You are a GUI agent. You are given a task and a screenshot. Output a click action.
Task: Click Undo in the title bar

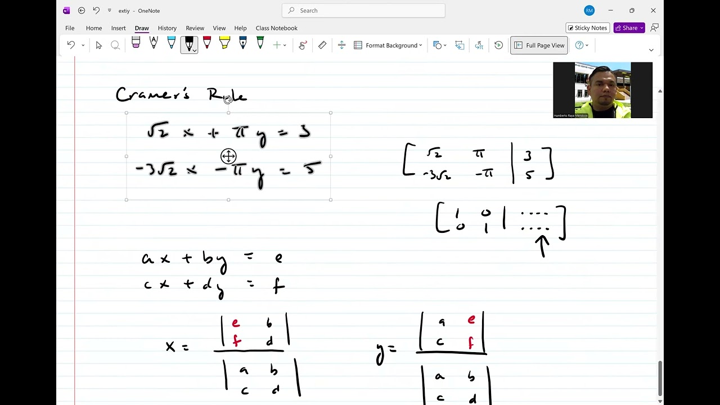(x=96, y=11)
